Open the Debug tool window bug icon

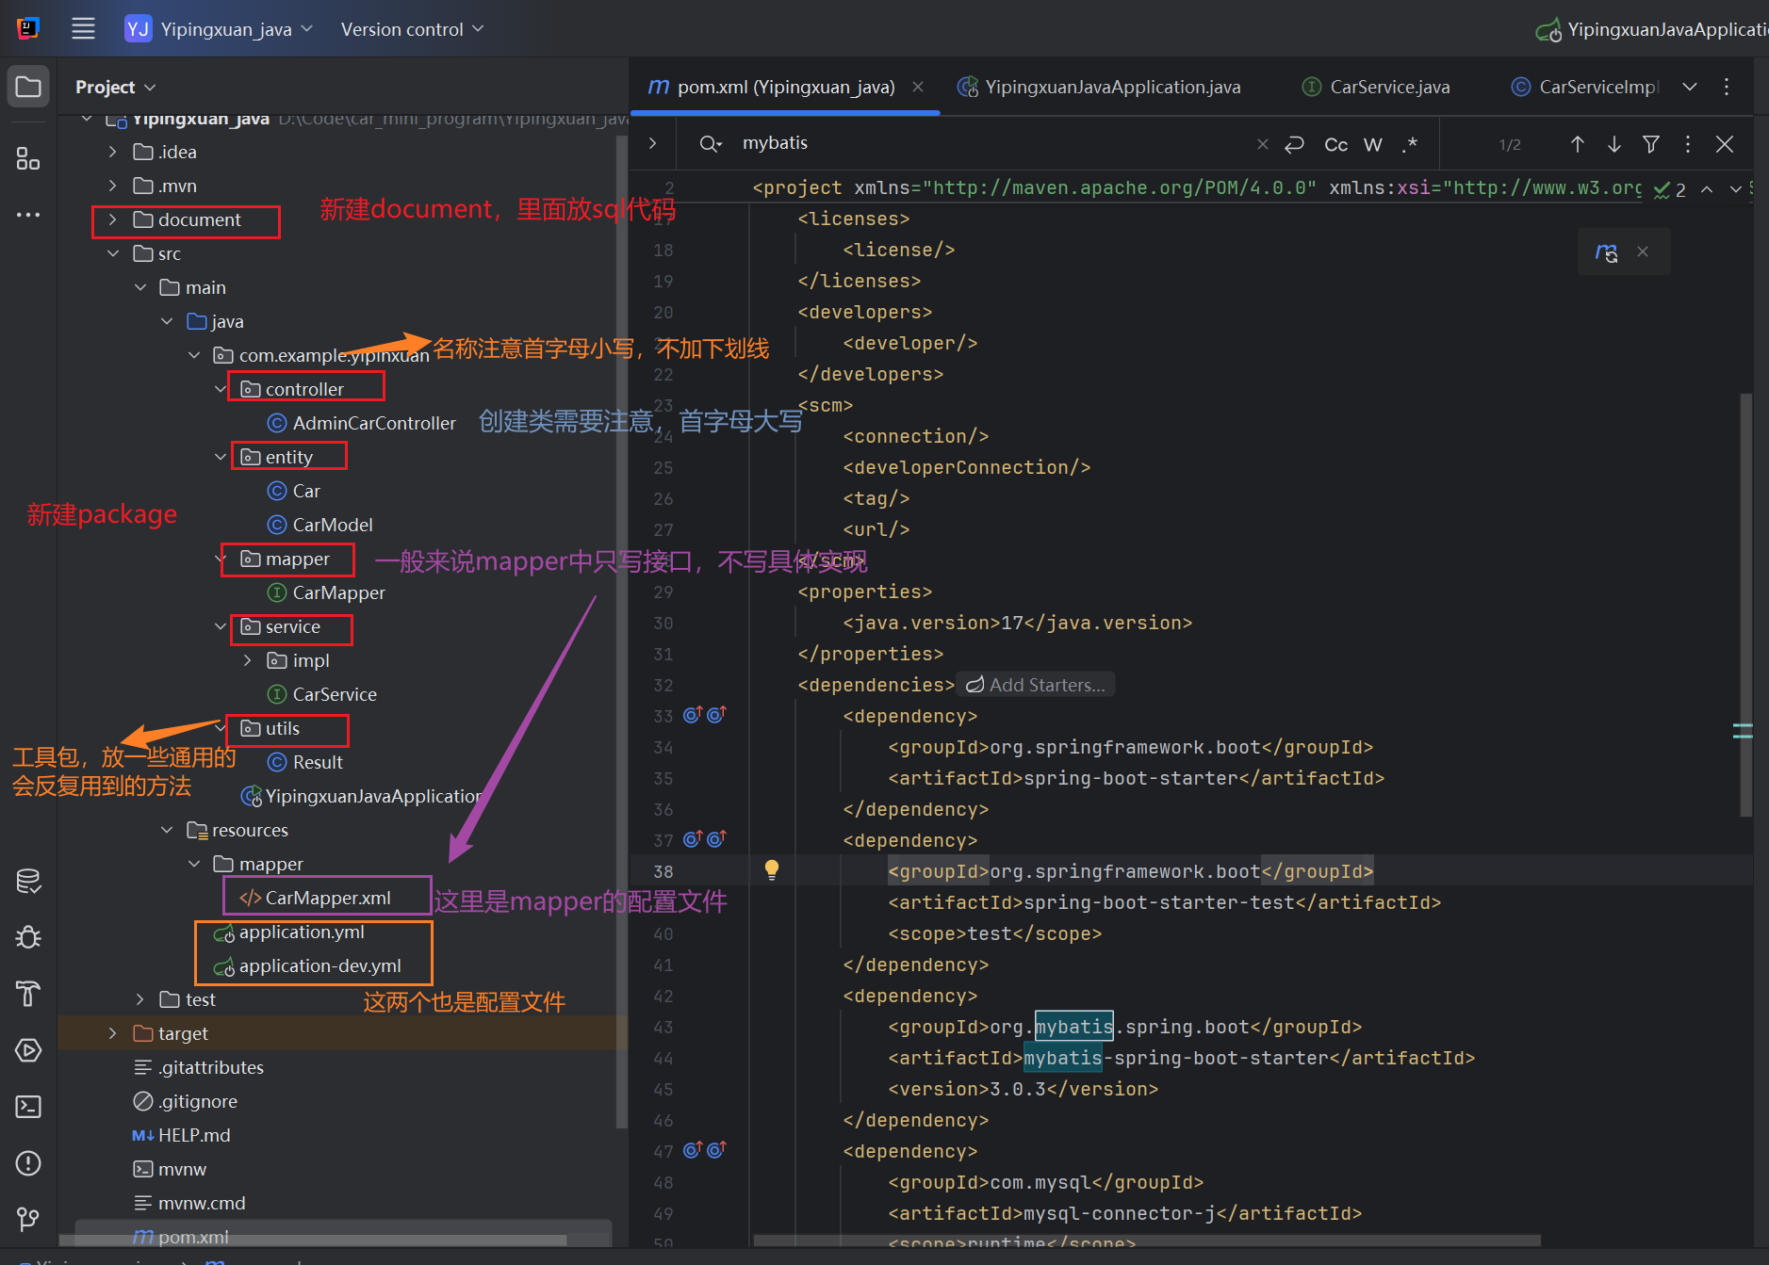(28, 937)
